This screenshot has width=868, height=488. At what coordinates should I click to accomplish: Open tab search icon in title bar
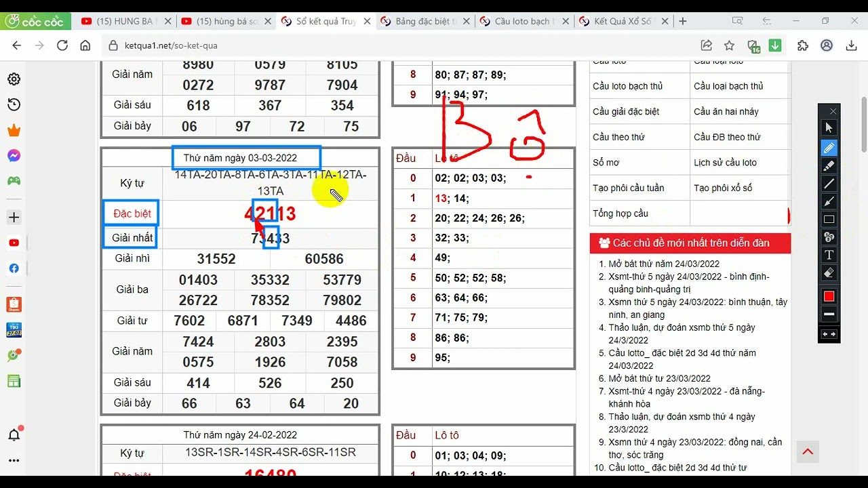(737, 21)
